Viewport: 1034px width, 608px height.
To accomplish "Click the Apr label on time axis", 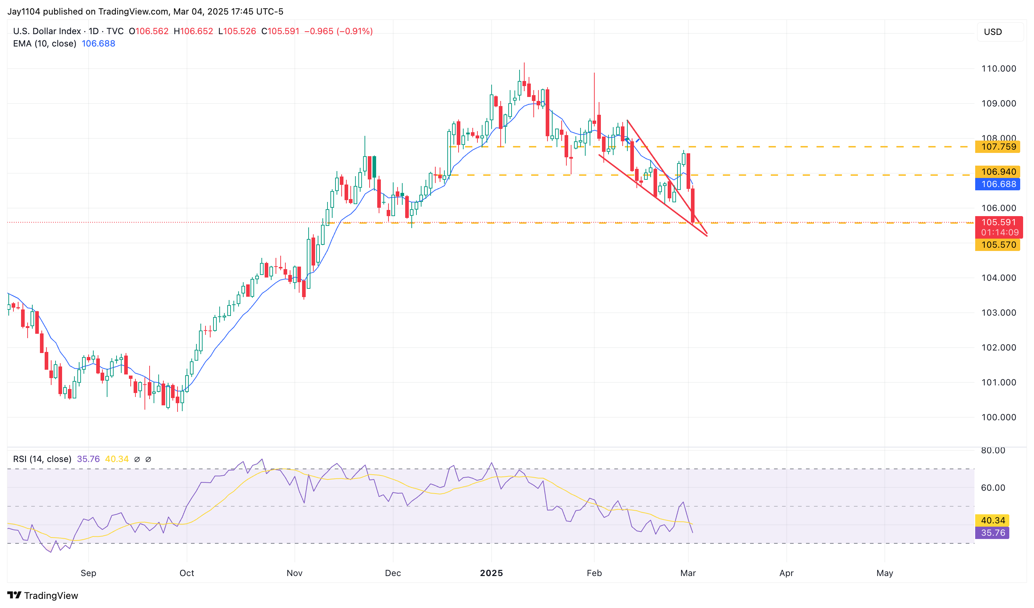I will click(x=787, y=573).
